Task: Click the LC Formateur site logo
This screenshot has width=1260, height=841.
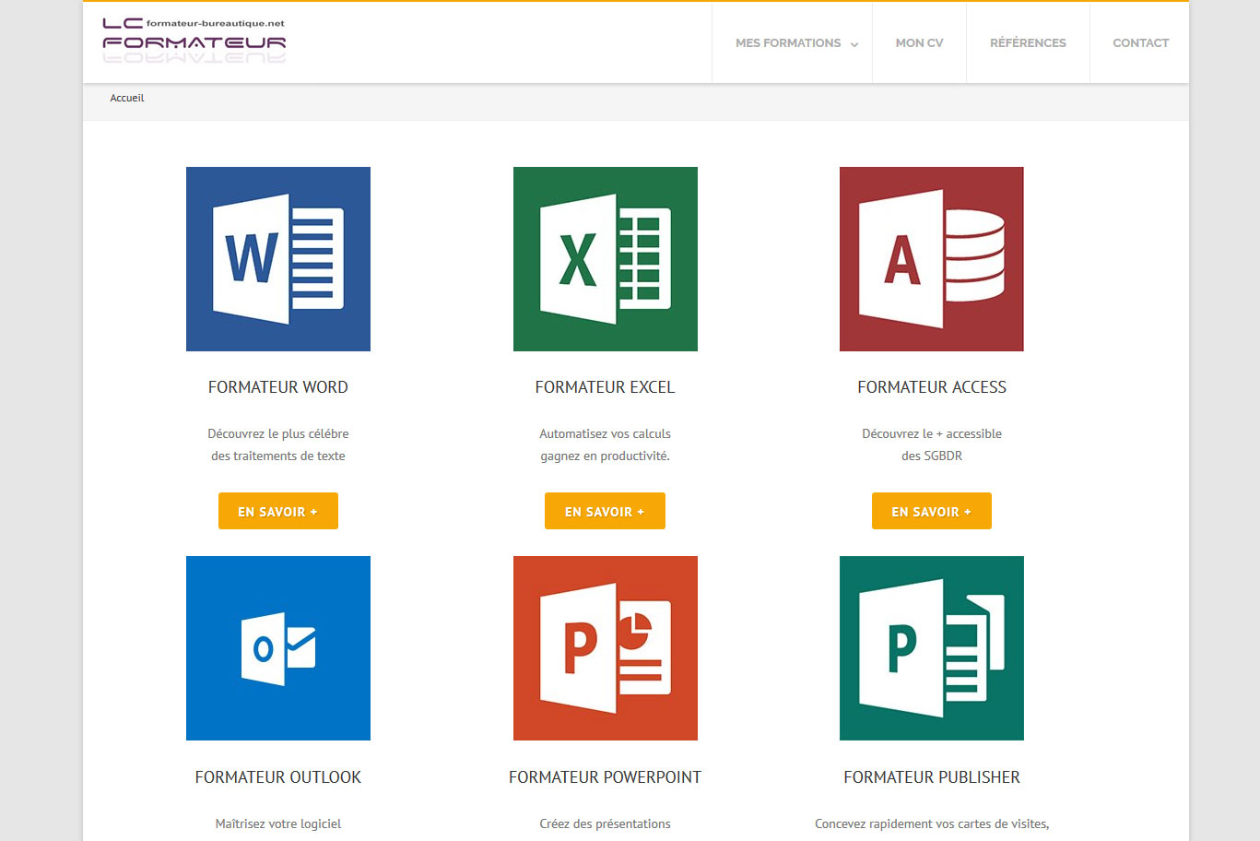Action: tap(194, 41)
